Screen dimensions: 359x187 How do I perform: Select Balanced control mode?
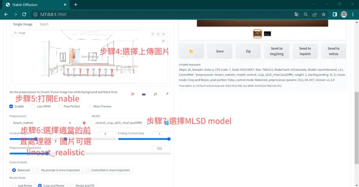coord(21,170)
